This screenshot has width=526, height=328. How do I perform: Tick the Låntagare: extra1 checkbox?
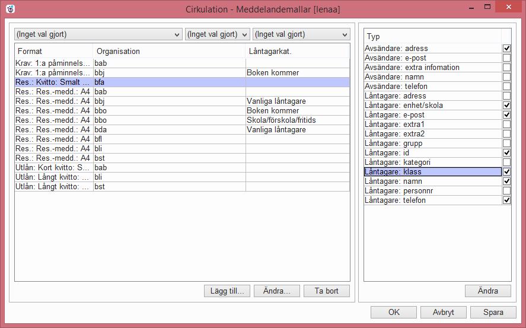tap(506, 125)
